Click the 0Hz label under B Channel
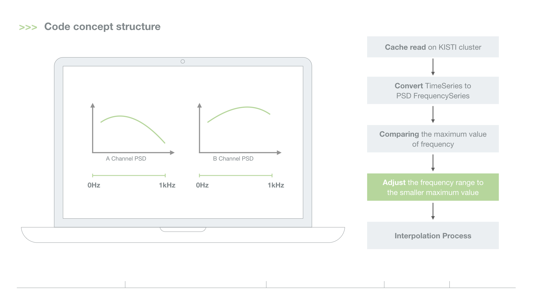 pyautogui.click(x=202, y=185)
